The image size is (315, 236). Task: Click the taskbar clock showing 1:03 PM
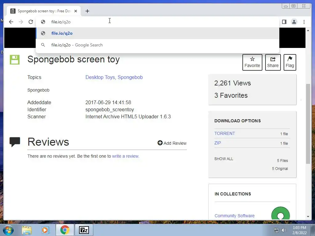pyautogui.click(x=299, y=230)
